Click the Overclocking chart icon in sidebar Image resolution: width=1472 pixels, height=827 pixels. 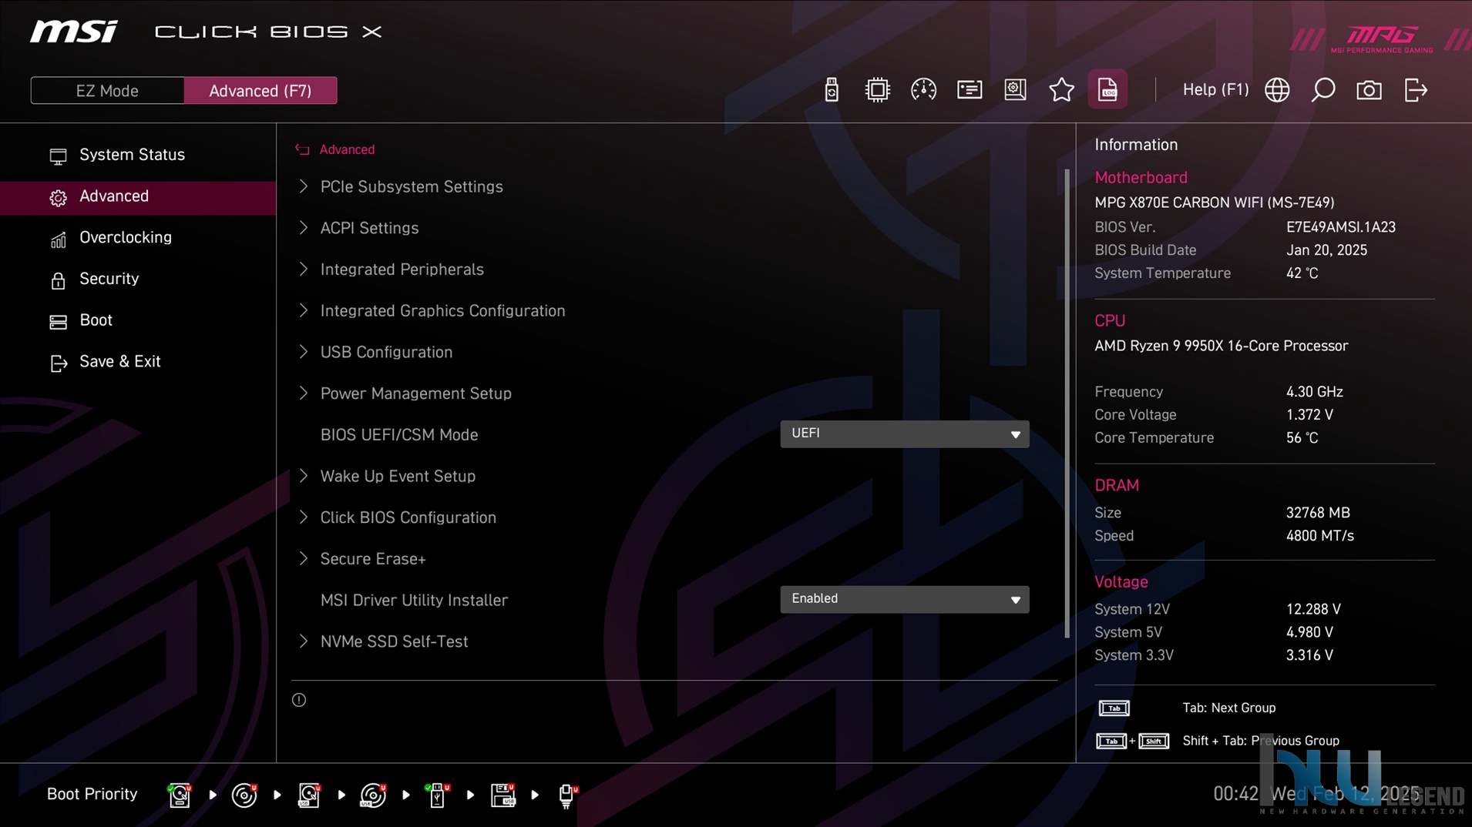click(58, 239)
